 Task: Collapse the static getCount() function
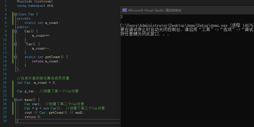click(15, 57)
